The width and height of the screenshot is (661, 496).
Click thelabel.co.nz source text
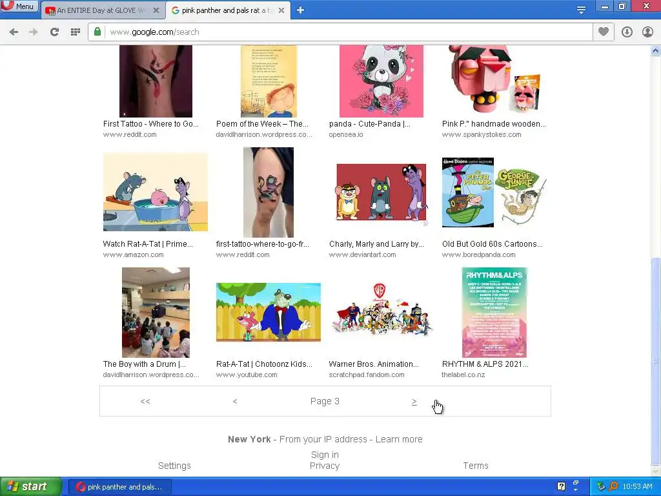click(x=463, y=375)
